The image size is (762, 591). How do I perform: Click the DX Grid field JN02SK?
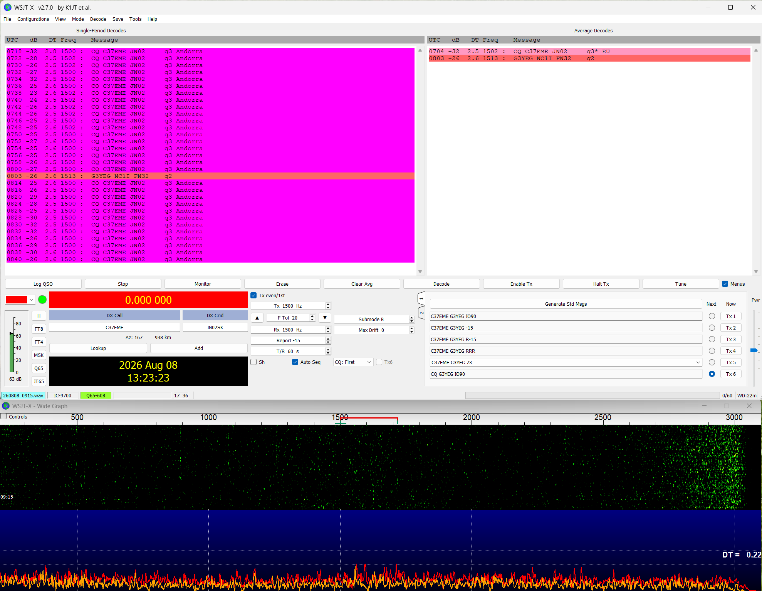tap(215, 328)
